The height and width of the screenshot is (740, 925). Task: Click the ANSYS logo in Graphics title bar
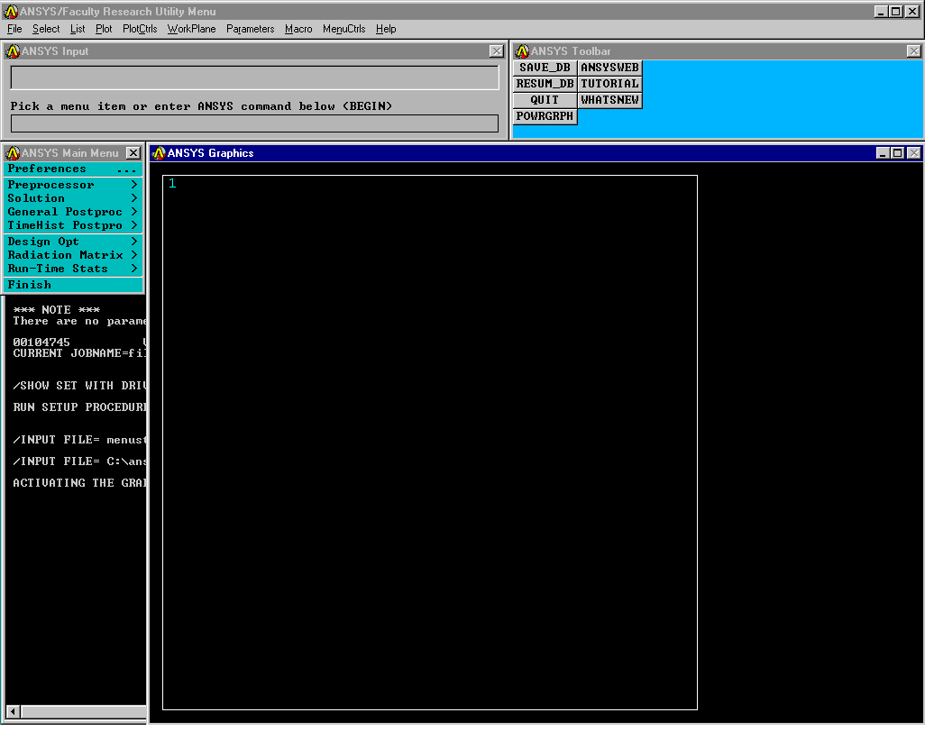159,153
